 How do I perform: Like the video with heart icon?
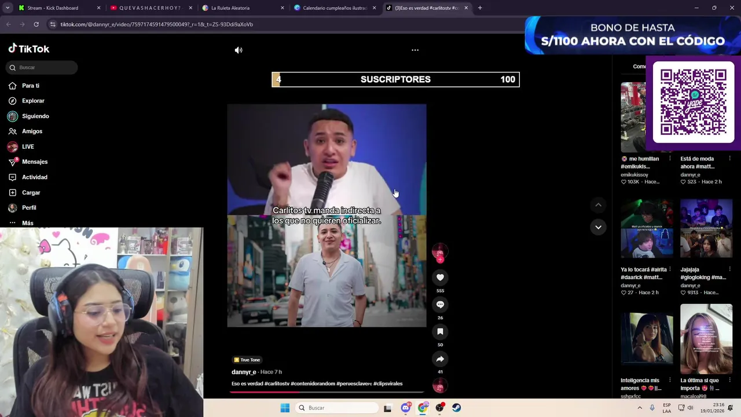[x=440, y=277]
